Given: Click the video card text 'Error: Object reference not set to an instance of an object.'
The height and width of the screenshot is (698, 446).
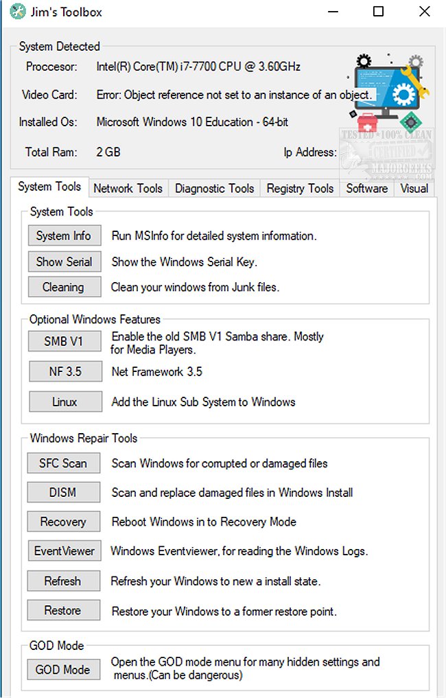Looking at the screenshot, I should pyautogui.click(x=234, y=95).
